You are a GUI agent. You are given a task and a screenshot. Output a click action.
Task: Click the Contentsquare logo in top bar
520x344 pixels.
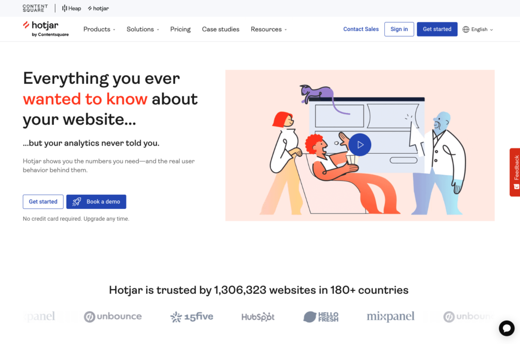[x=35, y=8]
